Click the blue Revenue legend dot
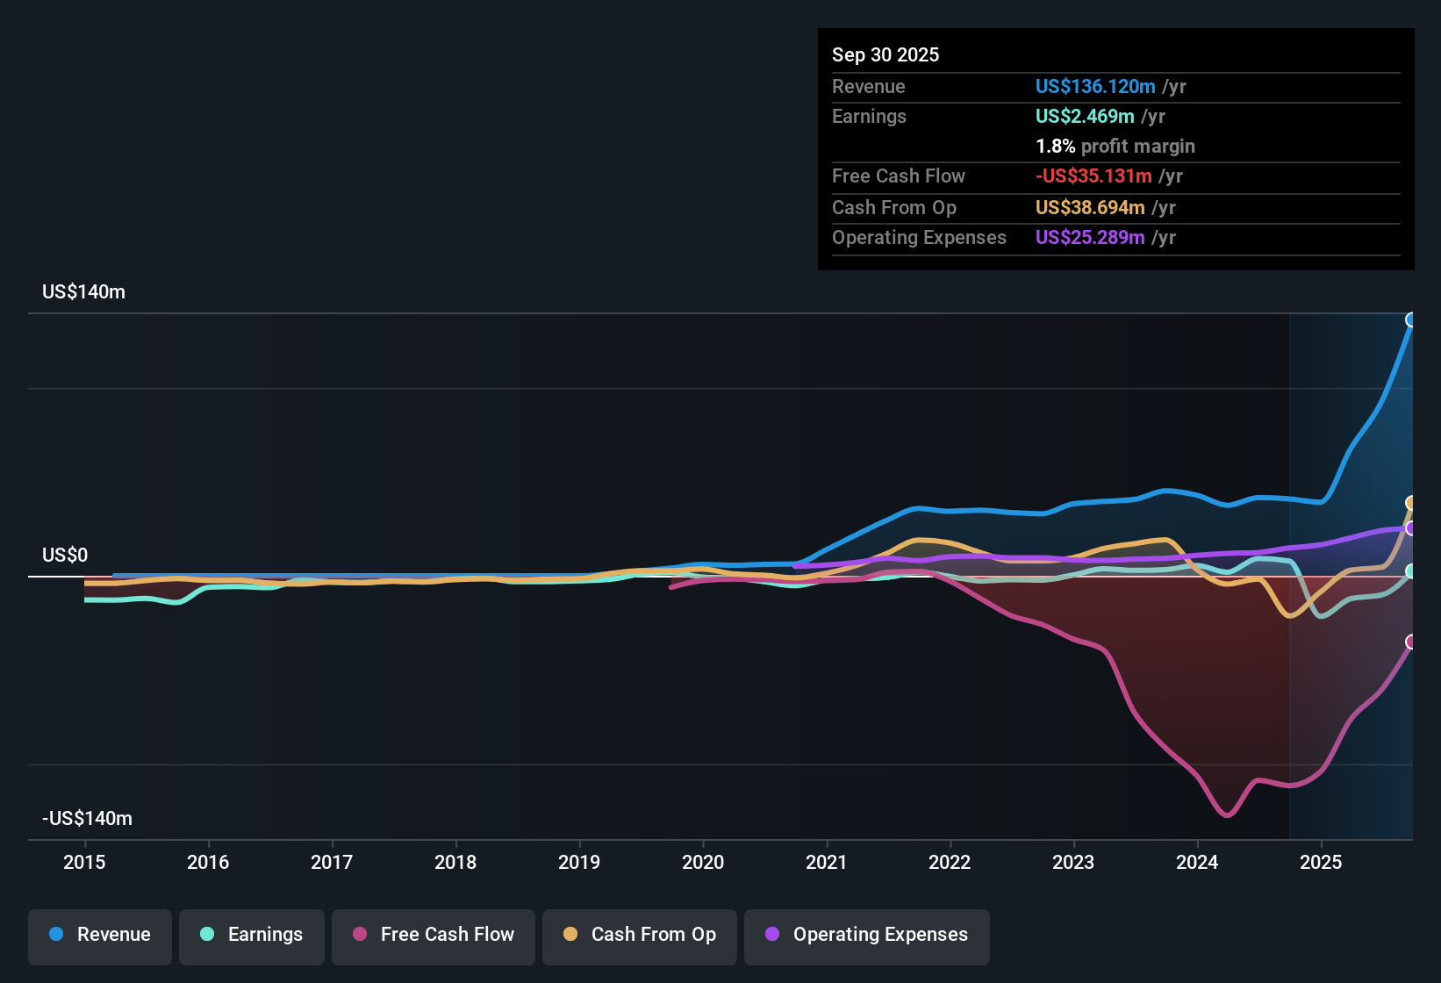The width and height of the screenshot is (1441, 983). coord(56,935)
